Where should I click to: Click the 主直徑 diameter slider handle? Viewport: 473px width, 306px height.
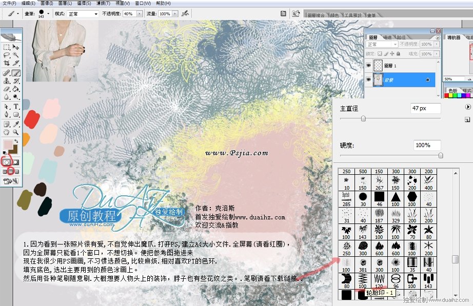point(363,118)
